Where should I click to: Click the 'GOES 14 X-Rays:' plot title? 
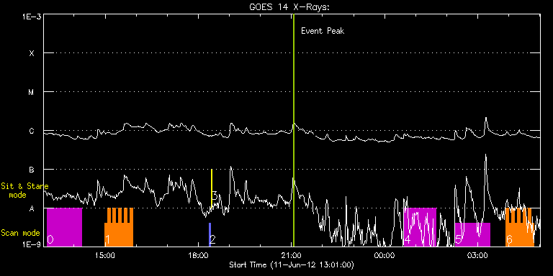[x=289, y=7]
